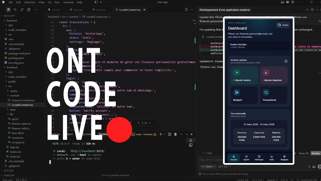Open chat history clock icon
This screenshot has height=181, width=321.
(x=312, y=10)
